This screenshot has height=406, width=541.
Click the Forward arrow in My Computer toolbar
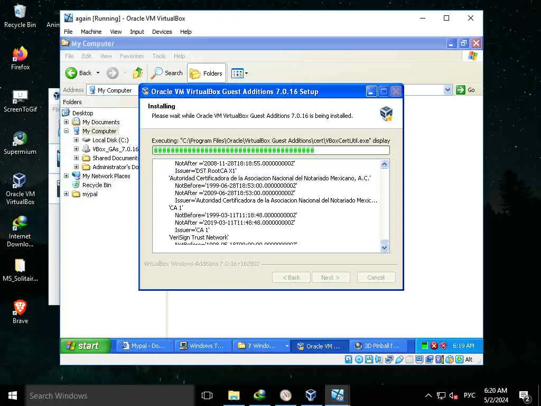tap(112, 73)
